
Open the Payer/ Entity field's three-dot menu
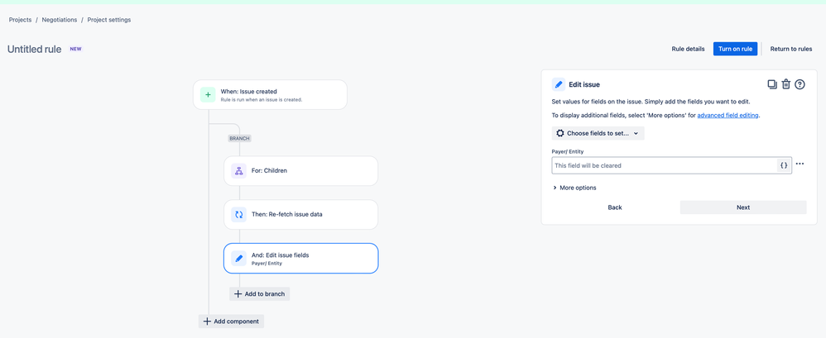(x=800, y=164)
